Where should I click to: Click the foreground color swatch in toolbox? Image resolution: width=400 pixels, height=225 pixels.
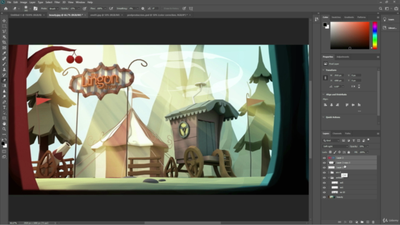pos(2,144)
